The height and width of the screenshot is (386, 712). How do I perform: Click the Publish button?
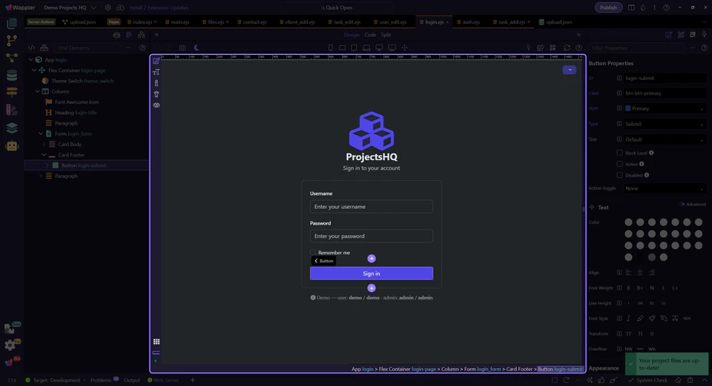tap(608, 7)
